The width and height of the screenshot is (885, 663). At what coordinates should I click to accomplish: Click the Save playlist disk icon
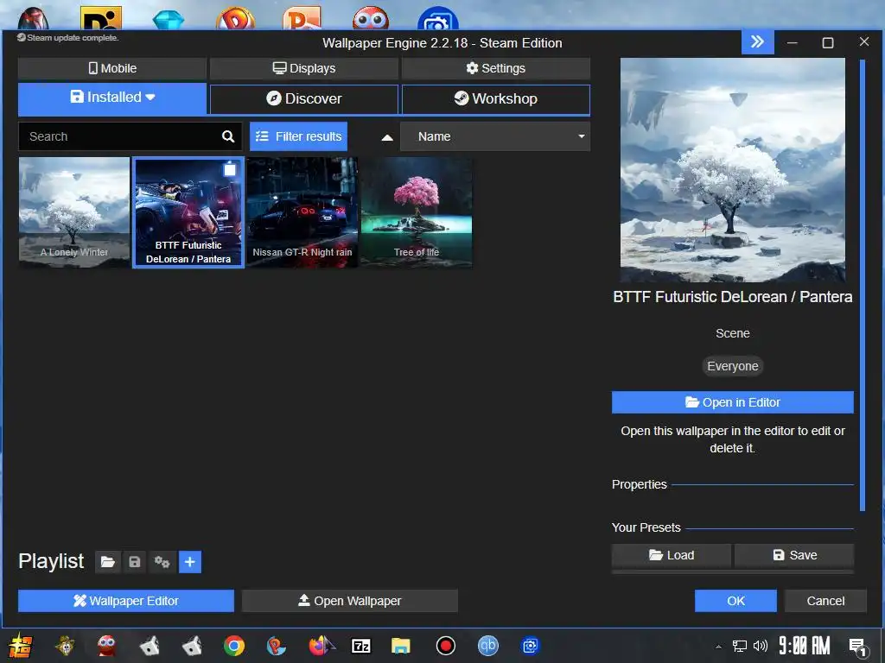[134, 562]
